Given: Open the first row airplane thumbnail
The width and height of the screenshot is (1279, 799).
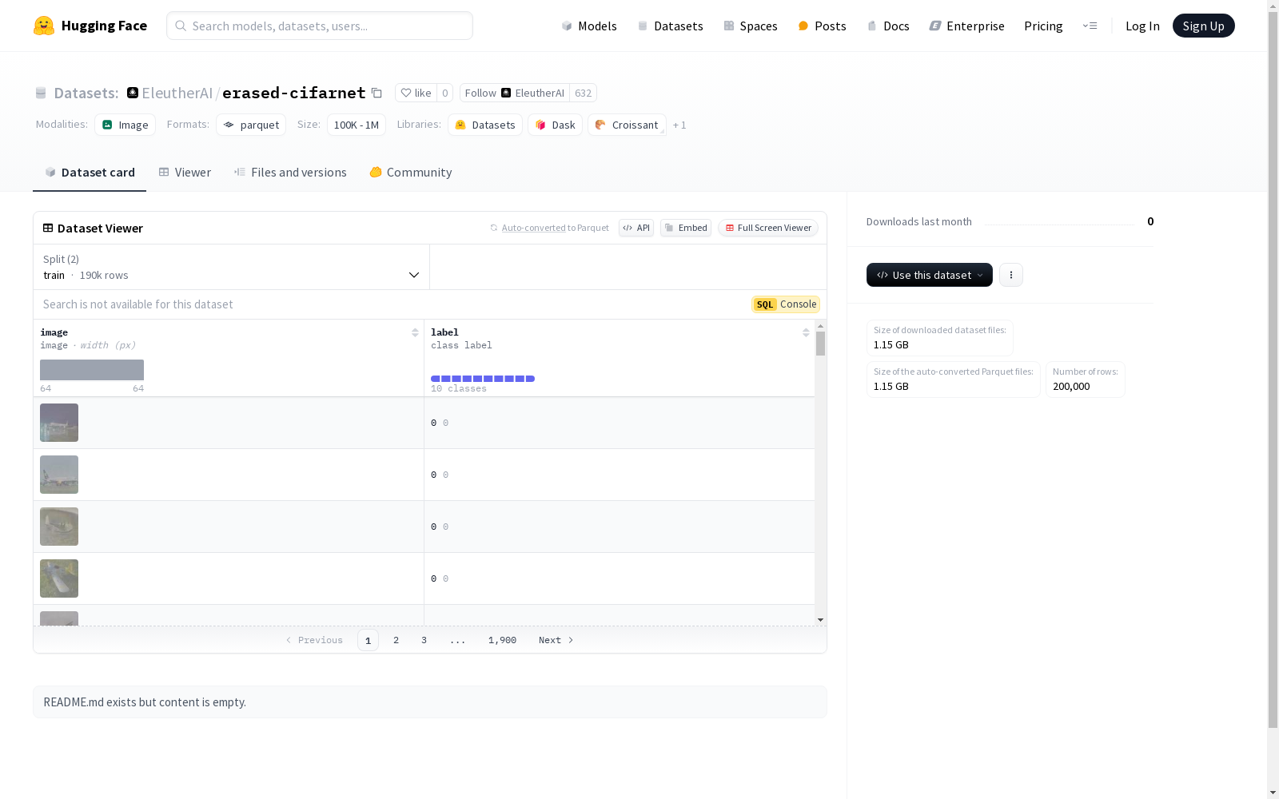Looking at the screenshot, I should (59, 423).
